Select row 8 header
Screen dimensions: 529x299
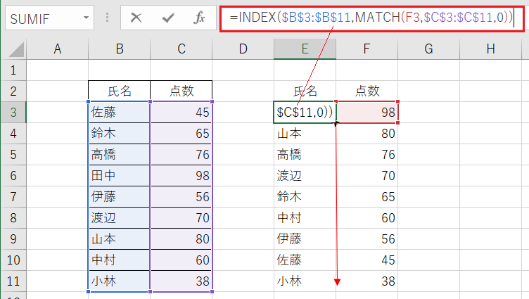coord(13,217)
